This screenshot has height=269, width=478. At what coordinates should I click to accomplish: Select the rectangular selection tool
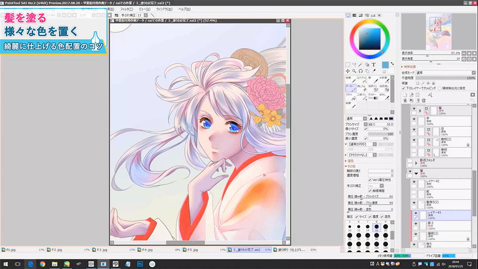coord(348,65)
